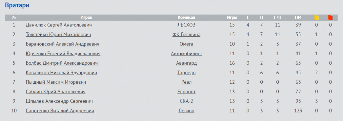Open player Юрченко Евгений Владиславович profile
Image resolution: width=343 pixels, height=121 pixels.
click(x=63, y=54)
